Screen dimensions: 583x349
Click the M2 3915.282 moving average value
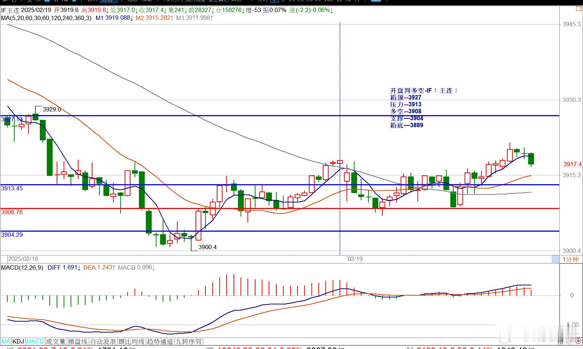[x=154, y=18]
